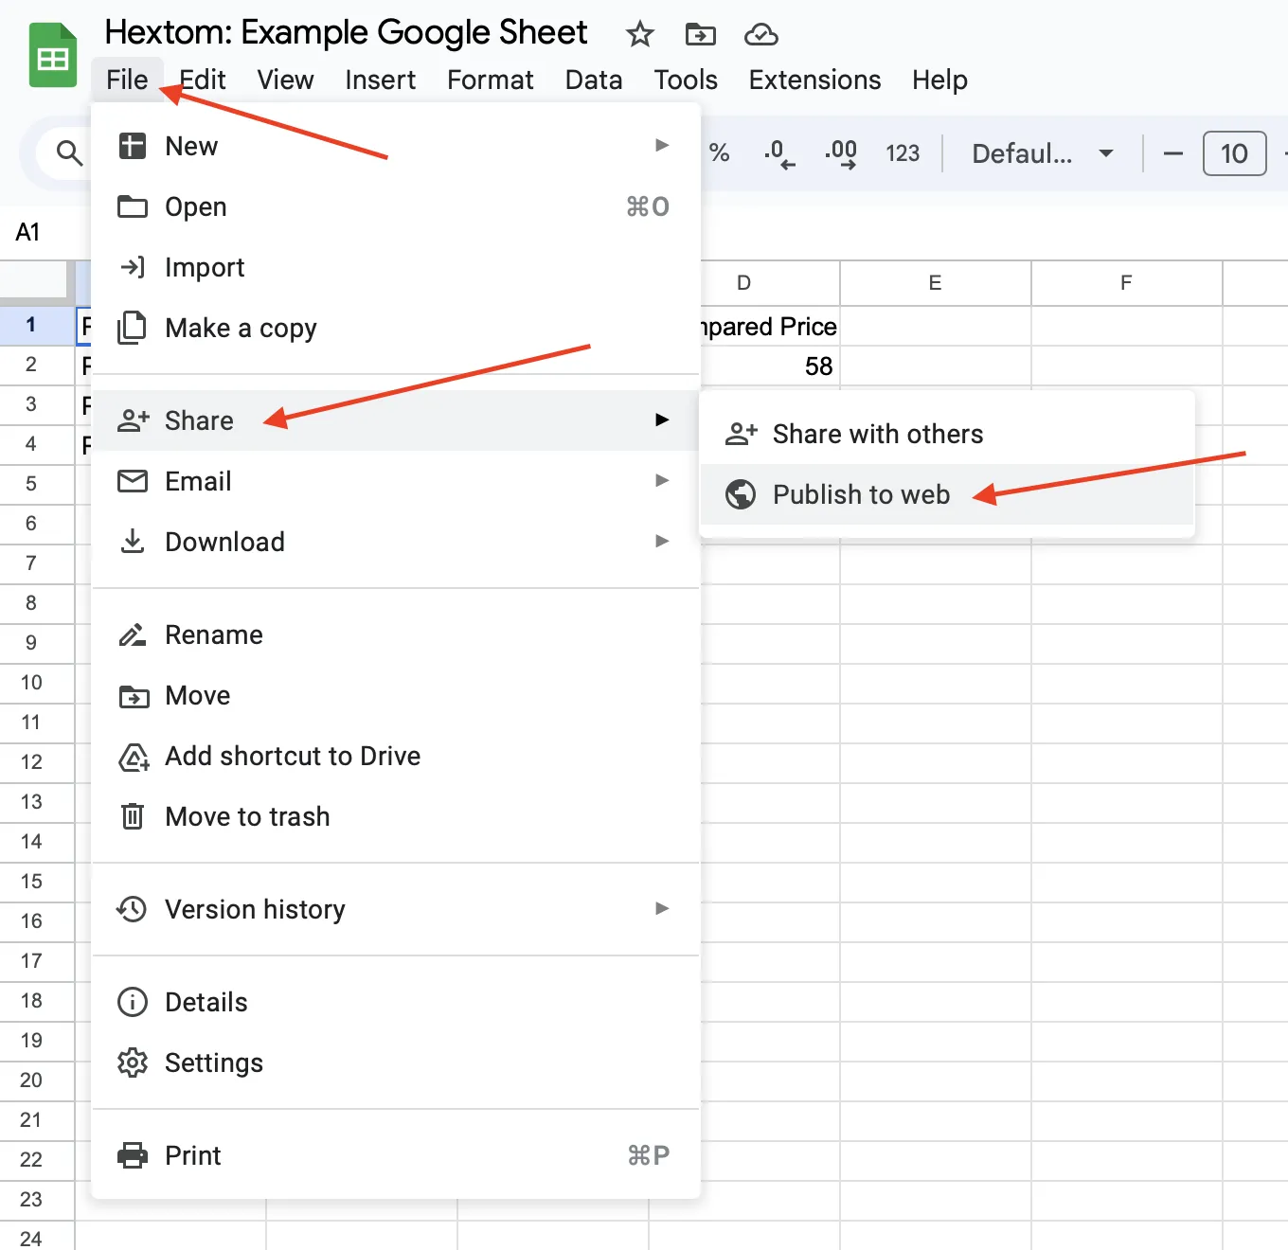Open the Insert menu

380,80
